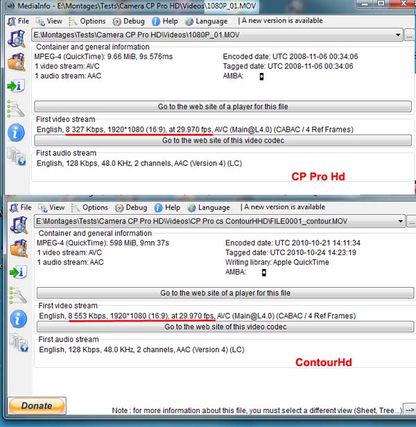The width and height of the screenshot is (416, 427).
Task: Click 'Go to the web site of this video codec' top window
Action: point(223,140)
